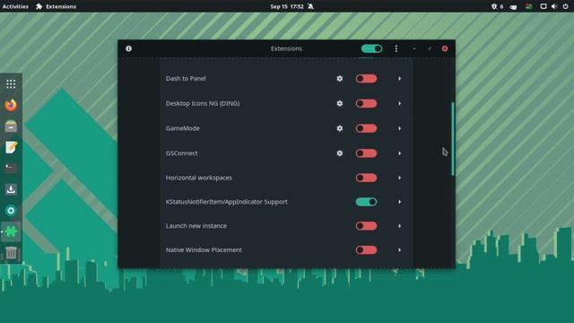574x323 pixels.
Task: Open the power menu icon in top bar
Action: click(565, 6)
